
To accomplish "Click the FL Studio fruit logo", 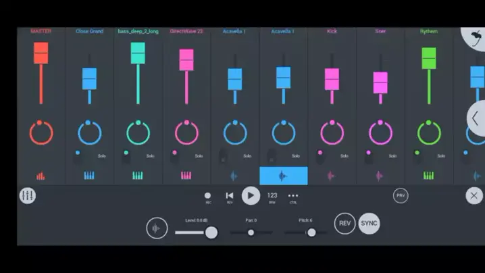I will [x=475, y=36].
